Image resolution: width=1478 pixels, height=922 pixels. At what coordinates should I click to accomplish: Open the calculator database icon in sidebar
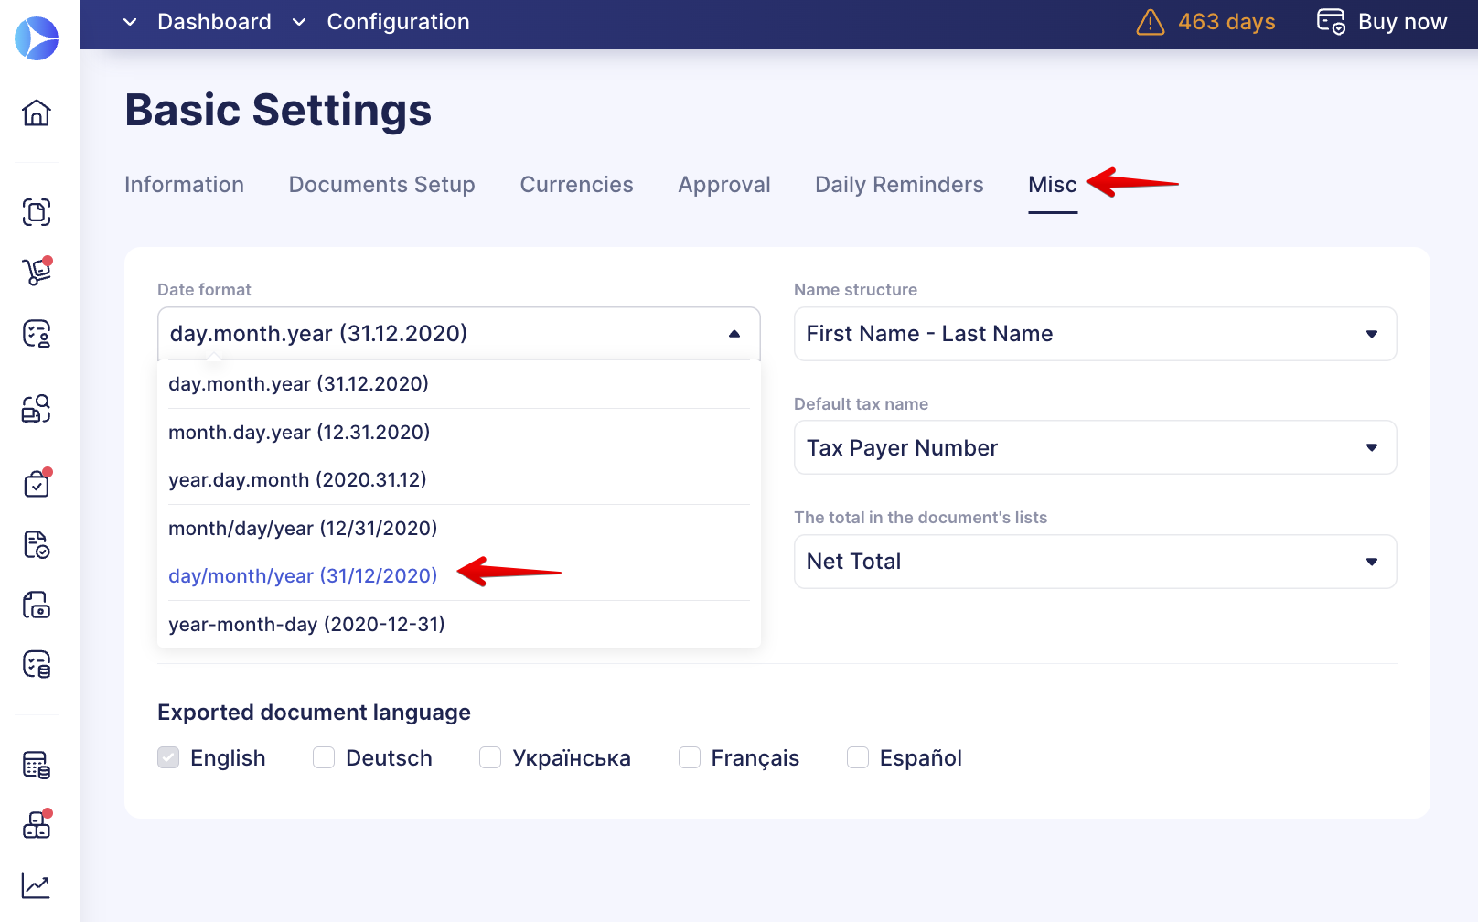(37, 765)
